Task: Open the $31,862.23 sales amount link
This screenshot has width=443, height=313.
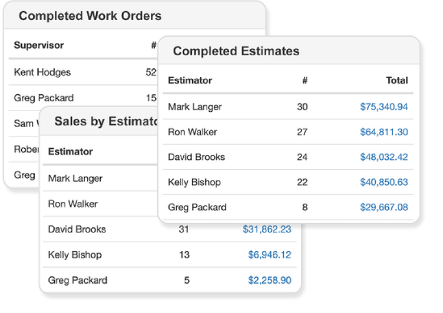Action: click(x=266, y=229)
